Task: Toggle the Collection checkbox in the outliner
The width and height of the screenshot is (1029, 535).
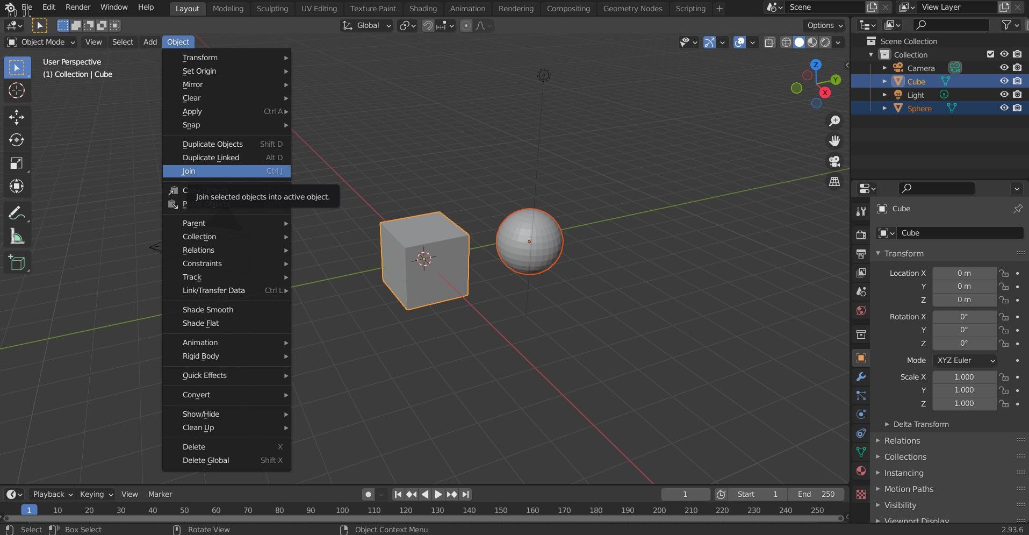Action: [x=989, y=54]
